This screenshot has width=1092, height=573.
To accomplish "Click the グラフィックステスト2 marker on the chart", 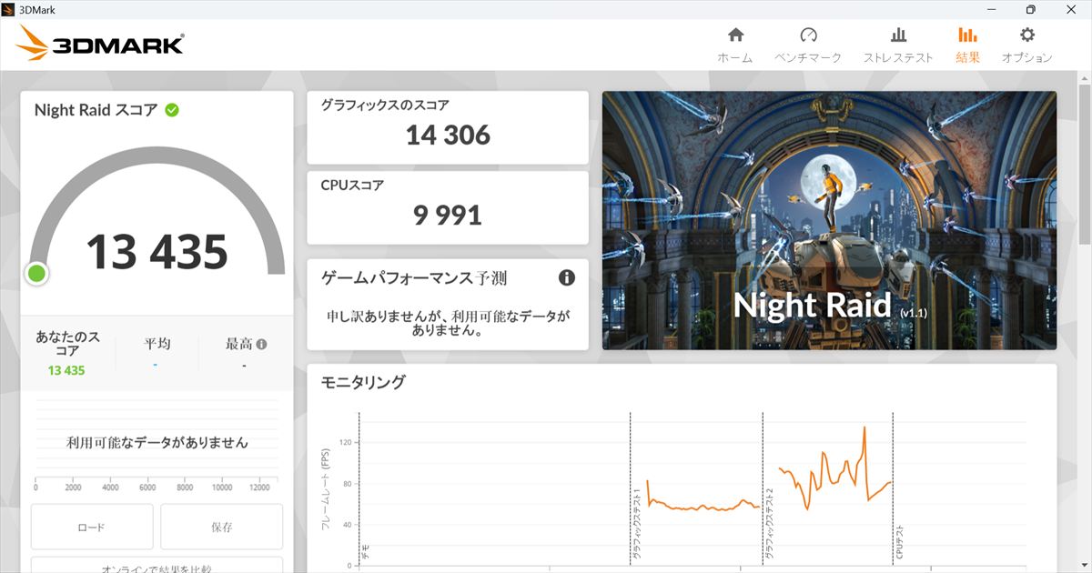I will coord(769,524).
